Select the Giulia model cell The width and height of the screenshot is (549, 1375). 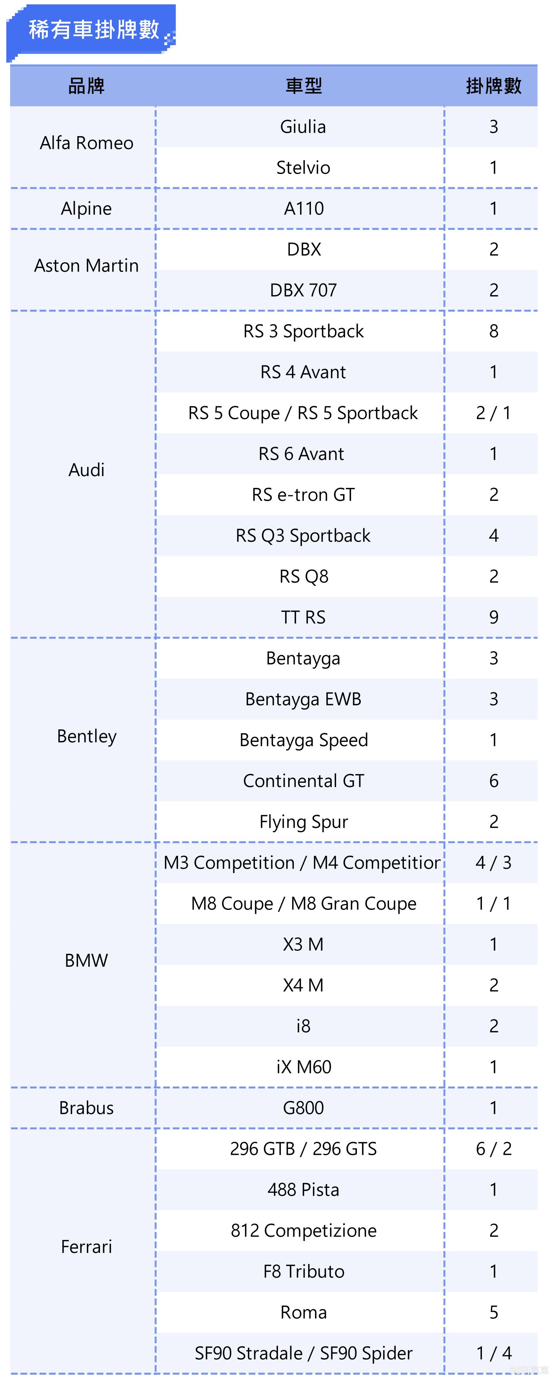point(303,127)
